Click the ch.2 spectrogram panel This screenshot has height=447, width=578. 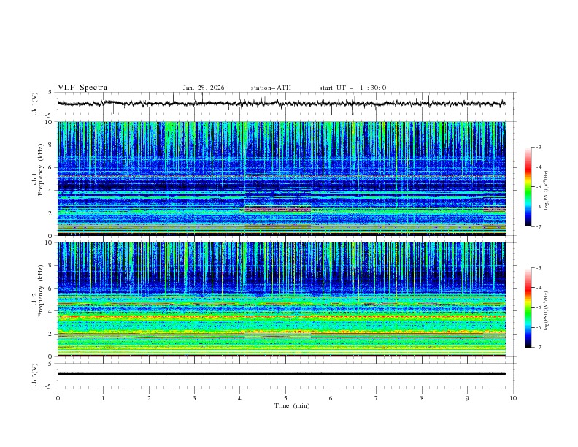click(281, 299)
